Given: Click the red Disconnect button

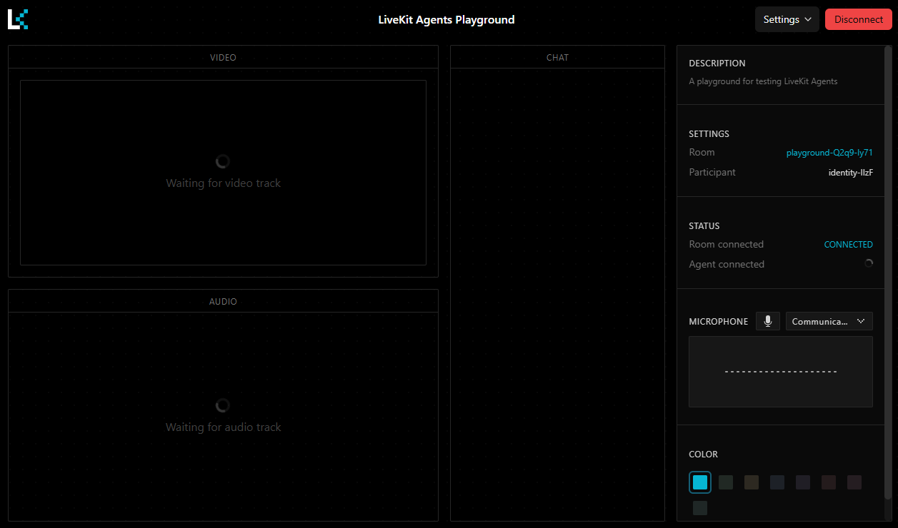Looking at the screenshot, I should click(x=859, y=19).
